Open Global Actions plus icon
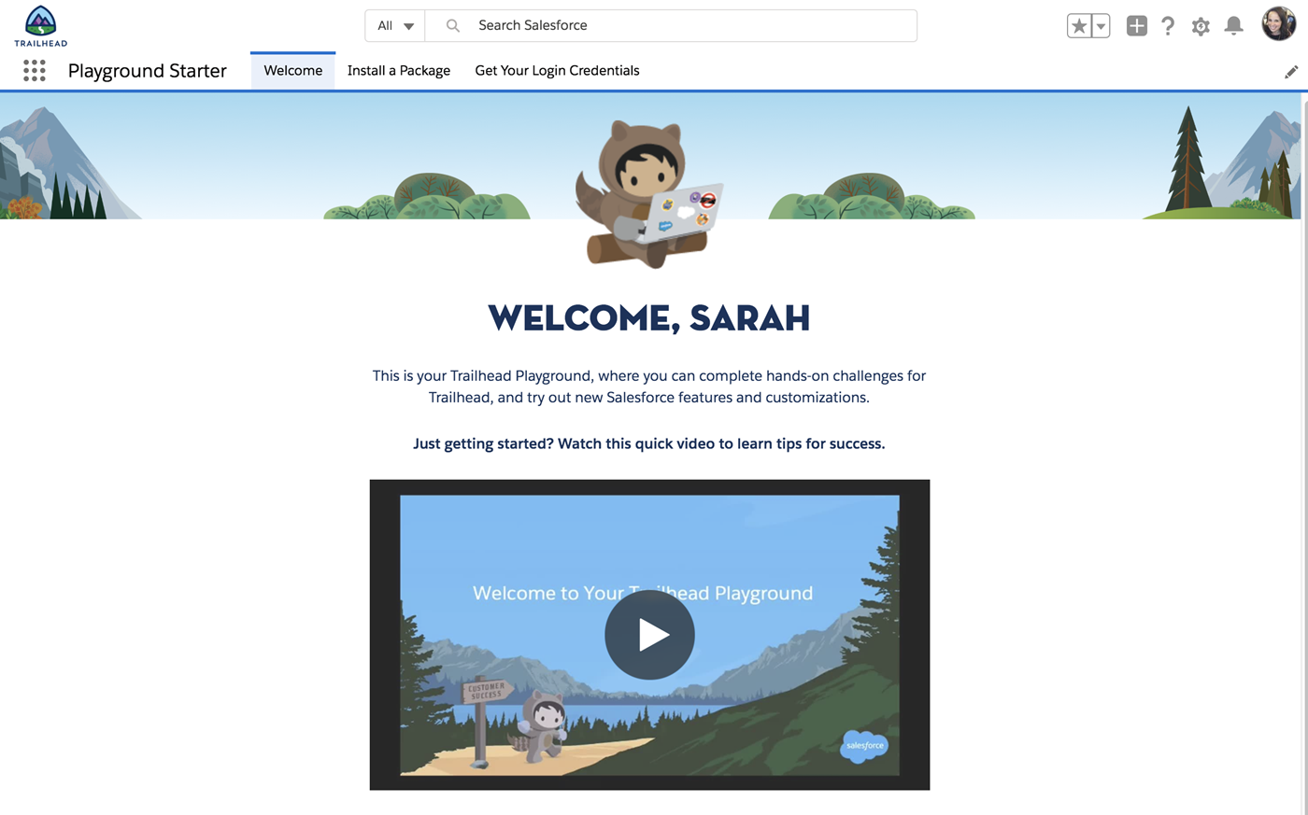Image resolution: width=1308 pixels, height=815 pixels. coord(1136,26)
